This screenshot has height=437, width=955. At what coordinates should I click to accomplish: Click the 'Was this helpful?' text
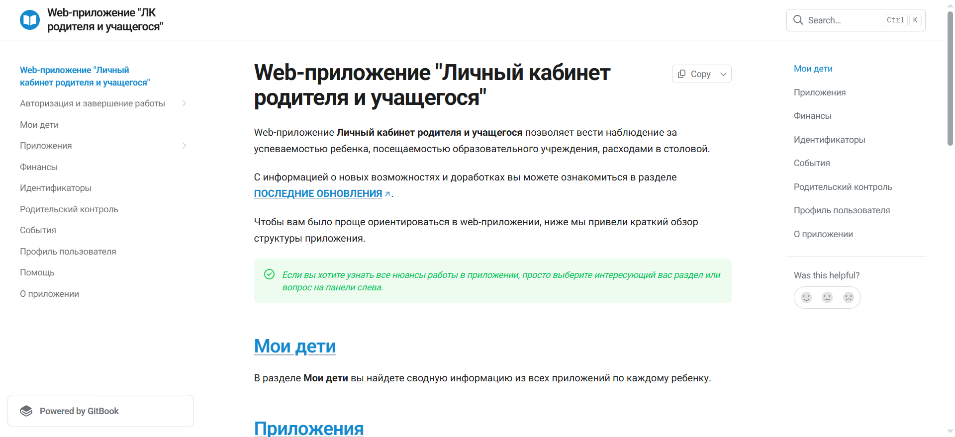[827, 275]
